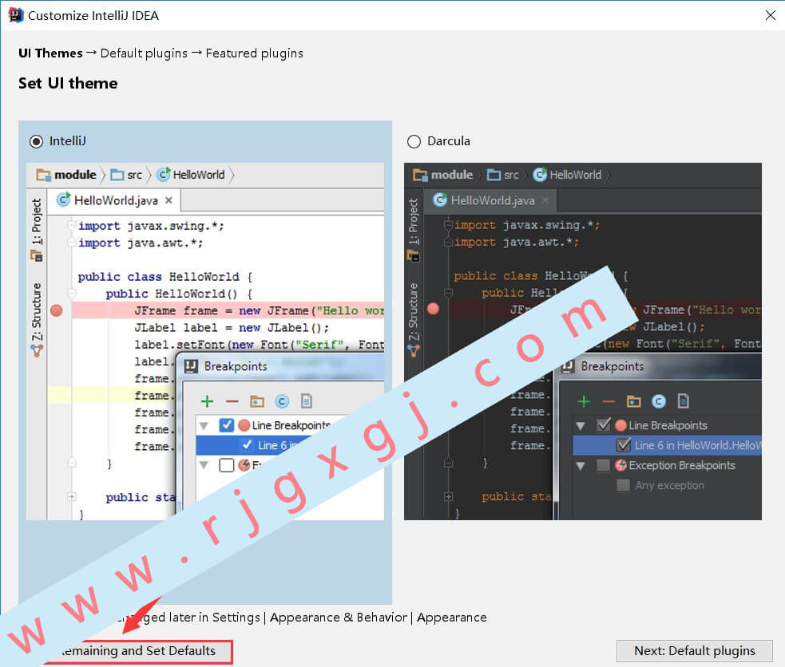Select the IntelliJ theme radio button
Image resolution: width=785 pixels, height=667 pixels.
pos(36,141)
